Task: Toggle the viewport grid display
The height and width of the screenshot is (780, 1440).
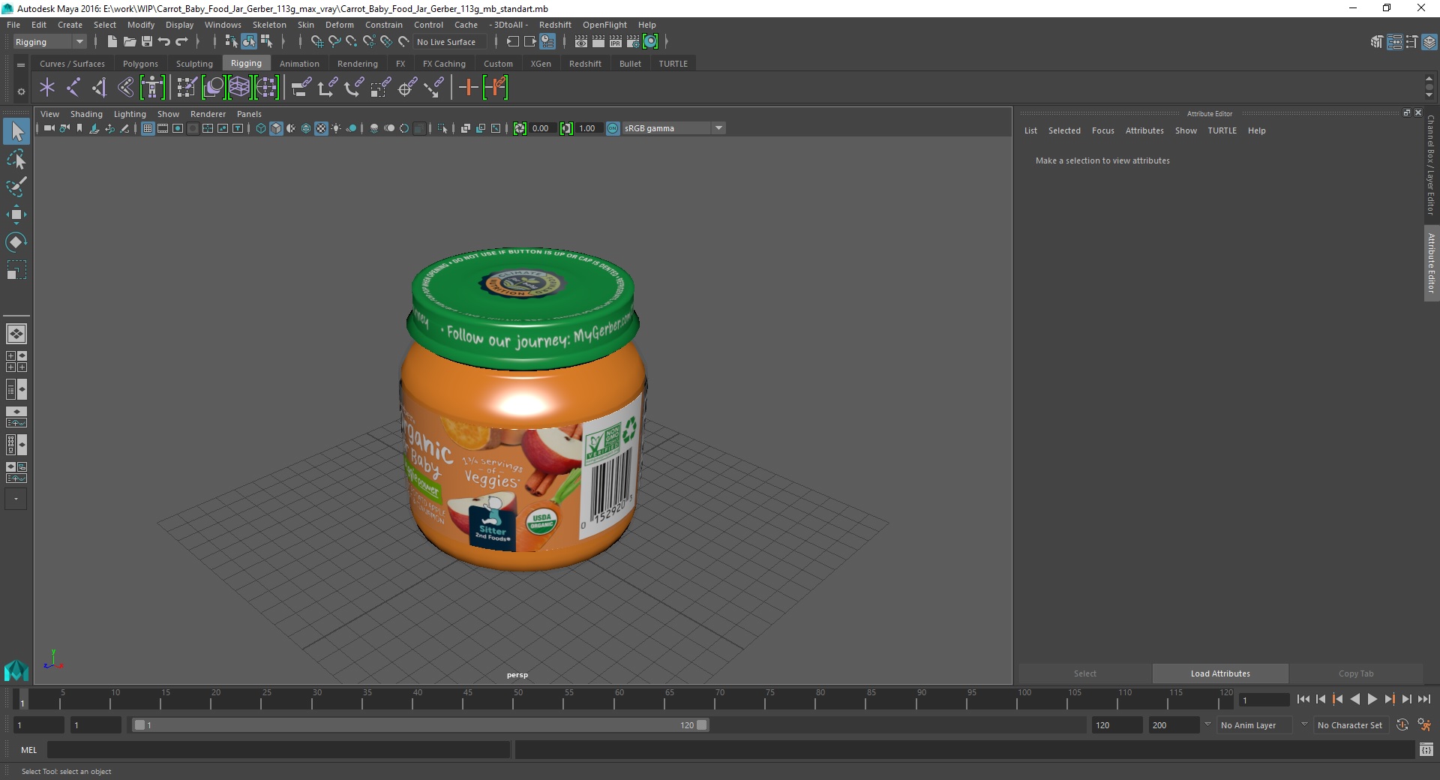Action: tap(148, 128)
